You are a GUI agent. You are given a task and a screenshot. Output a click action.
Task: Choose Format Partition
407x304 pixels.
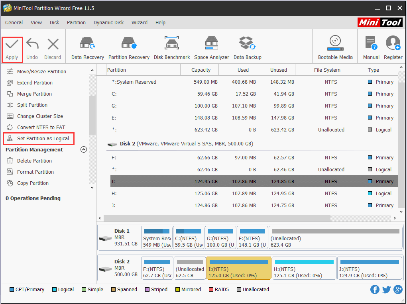coord(30,172)
